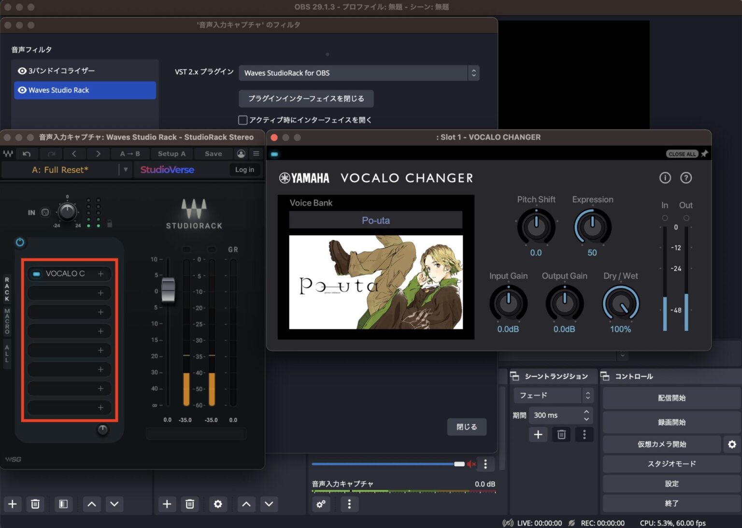Open the StudioRack user account icon

[241, 154]
